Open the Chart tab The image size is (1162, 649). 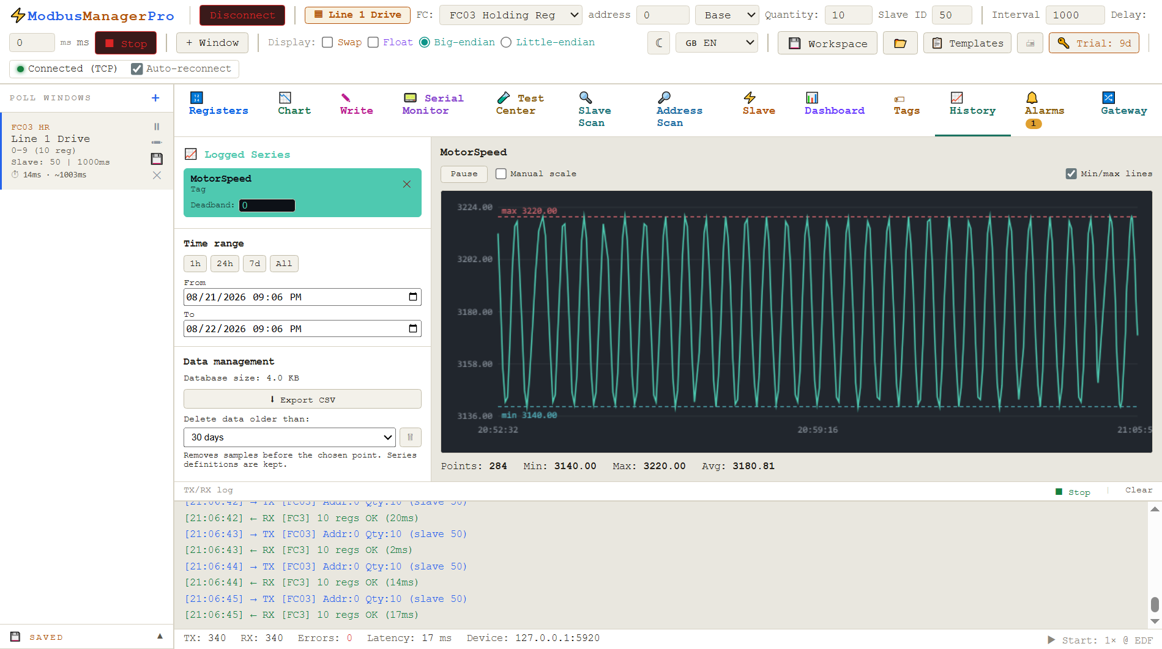pyautogui.click(x=294, y=104)
